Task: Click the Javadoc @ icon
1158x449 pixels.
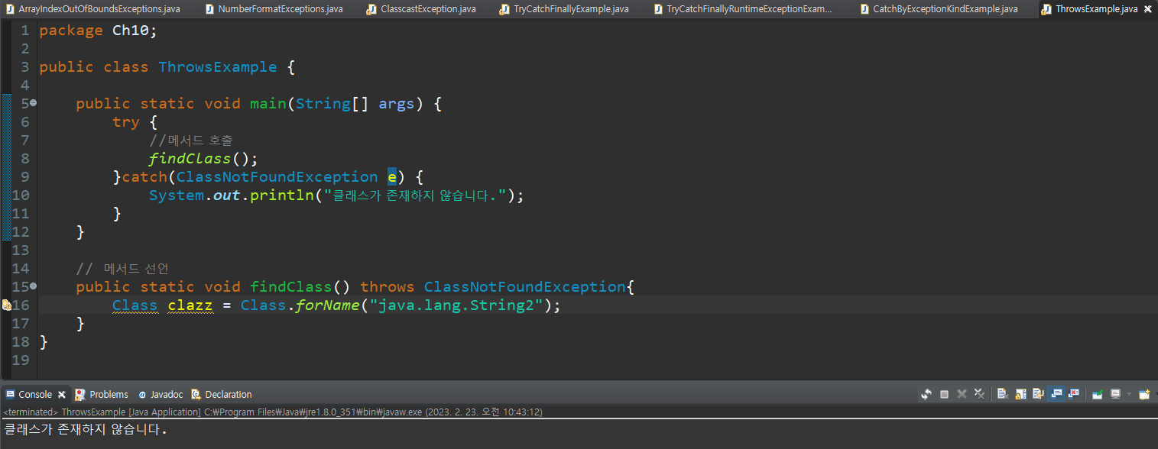Action: click(142, 395)
